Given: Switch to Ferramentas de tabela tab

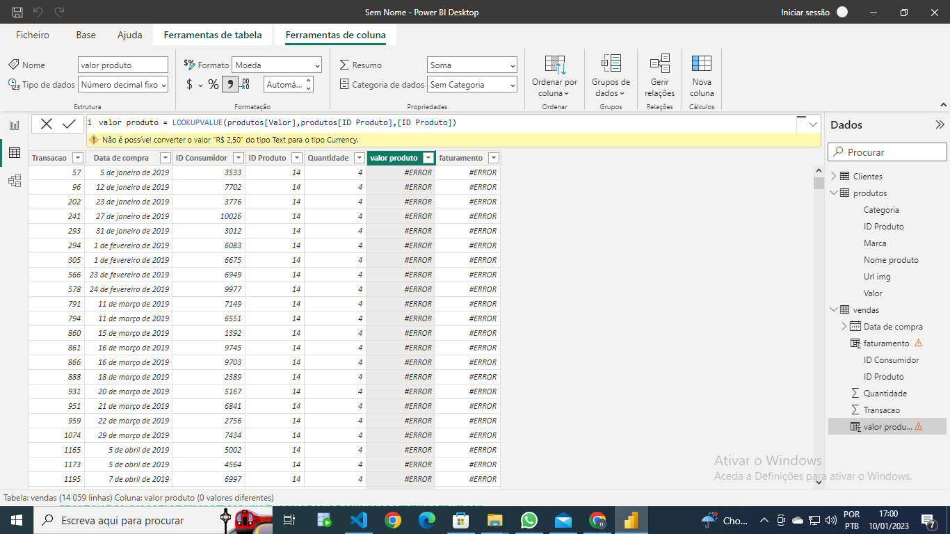Looking at the screenshot, I should [x=213, y=35].
